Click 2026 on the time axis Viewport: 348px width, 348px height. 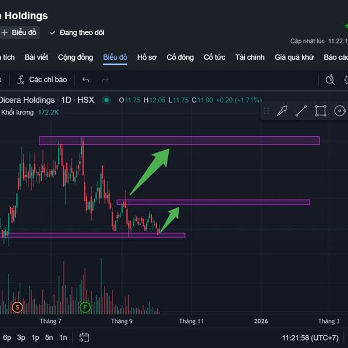(x=261, y=321)
